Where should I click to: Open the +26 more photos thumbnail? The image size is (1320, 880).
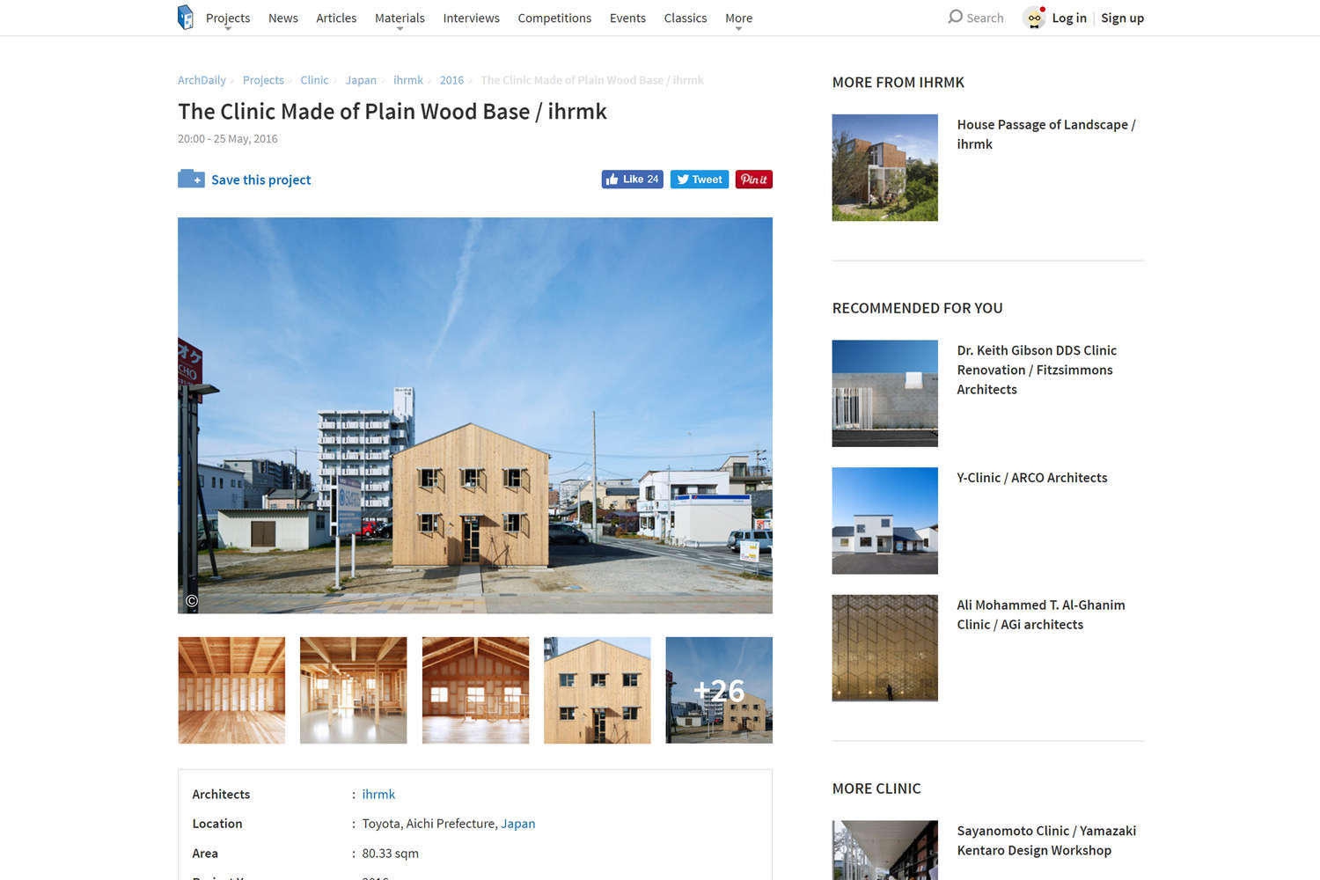click(719, 690)
